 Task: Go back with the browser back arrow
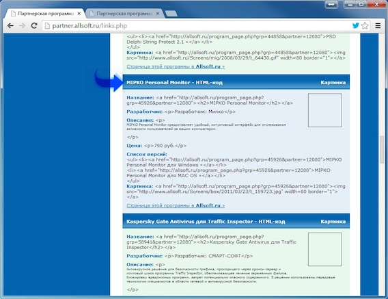(10, 26)
